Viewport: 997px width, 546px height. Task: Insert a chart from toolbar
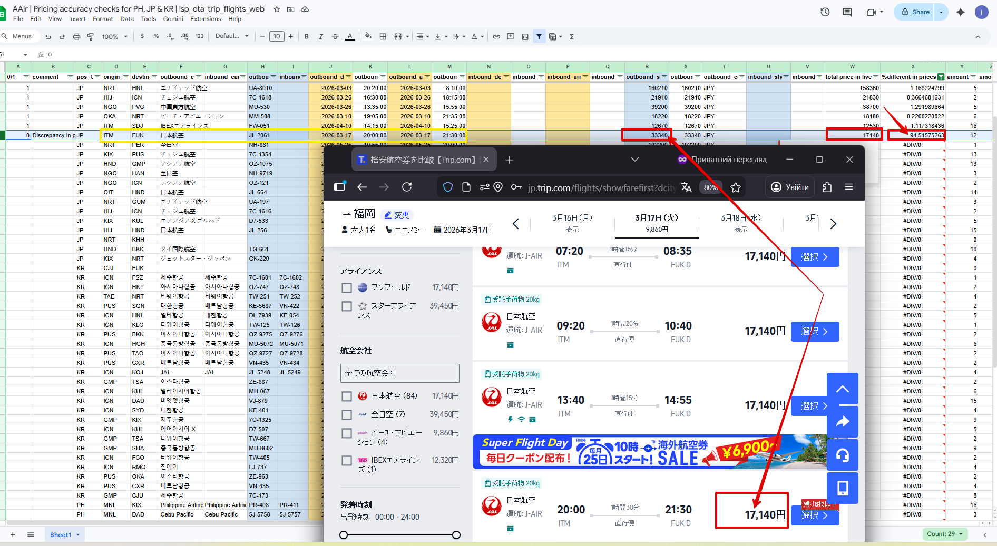pos(525,36)
